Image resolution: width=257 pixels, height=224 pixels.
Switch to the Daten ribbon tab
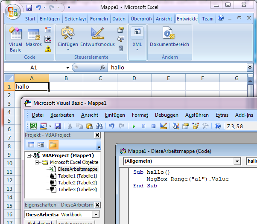(x=119, y=19)
